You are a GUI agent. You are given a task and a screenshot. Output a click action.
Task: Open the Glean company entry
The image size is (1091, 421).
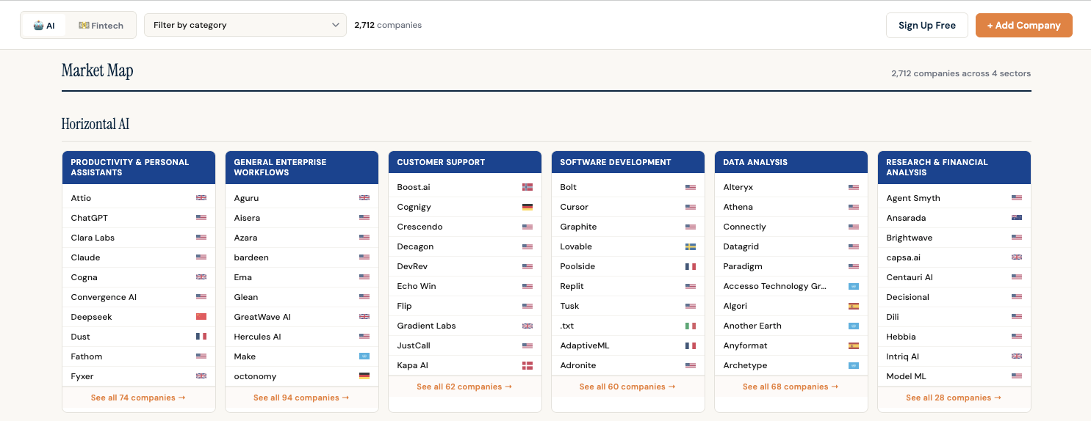coord(302,297)
